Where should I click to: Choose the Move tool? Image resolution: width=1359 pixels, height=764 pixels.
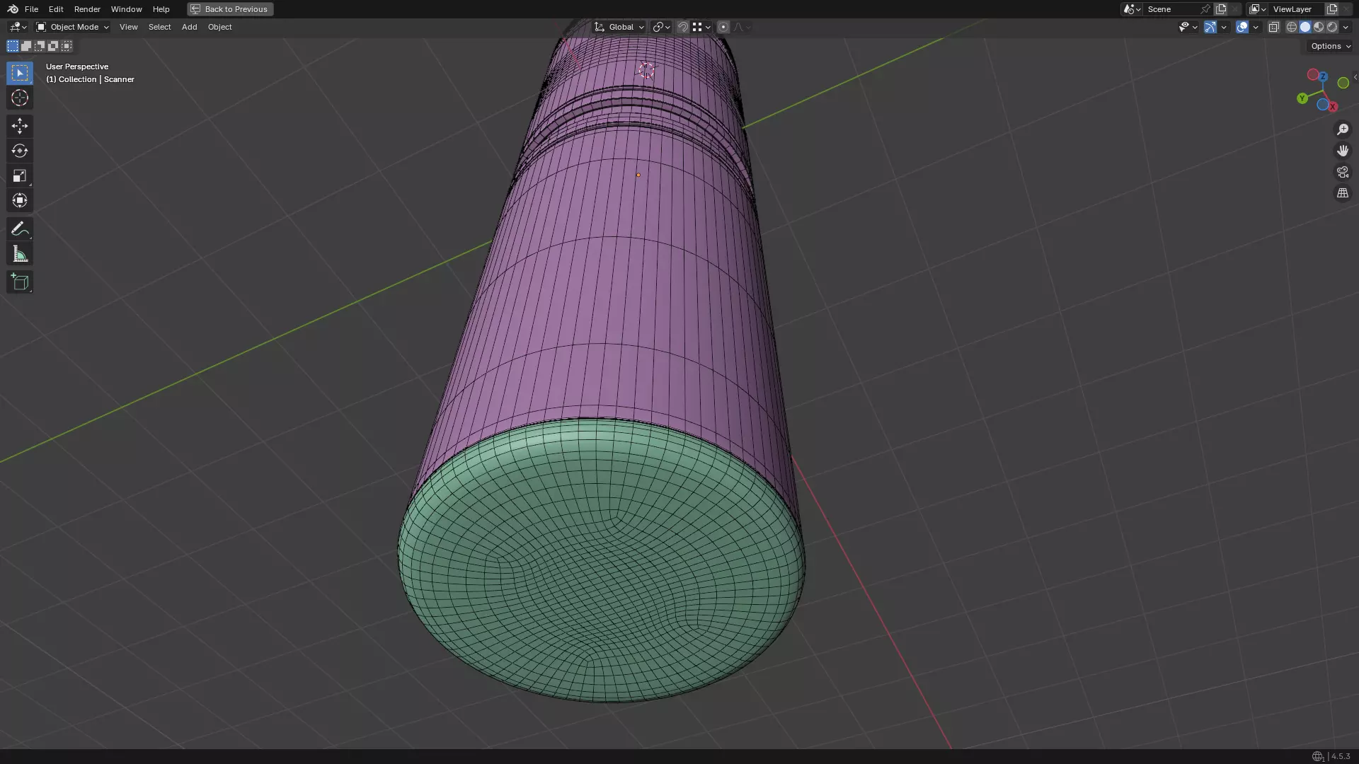pyautogui.click(x=20, y=126)
